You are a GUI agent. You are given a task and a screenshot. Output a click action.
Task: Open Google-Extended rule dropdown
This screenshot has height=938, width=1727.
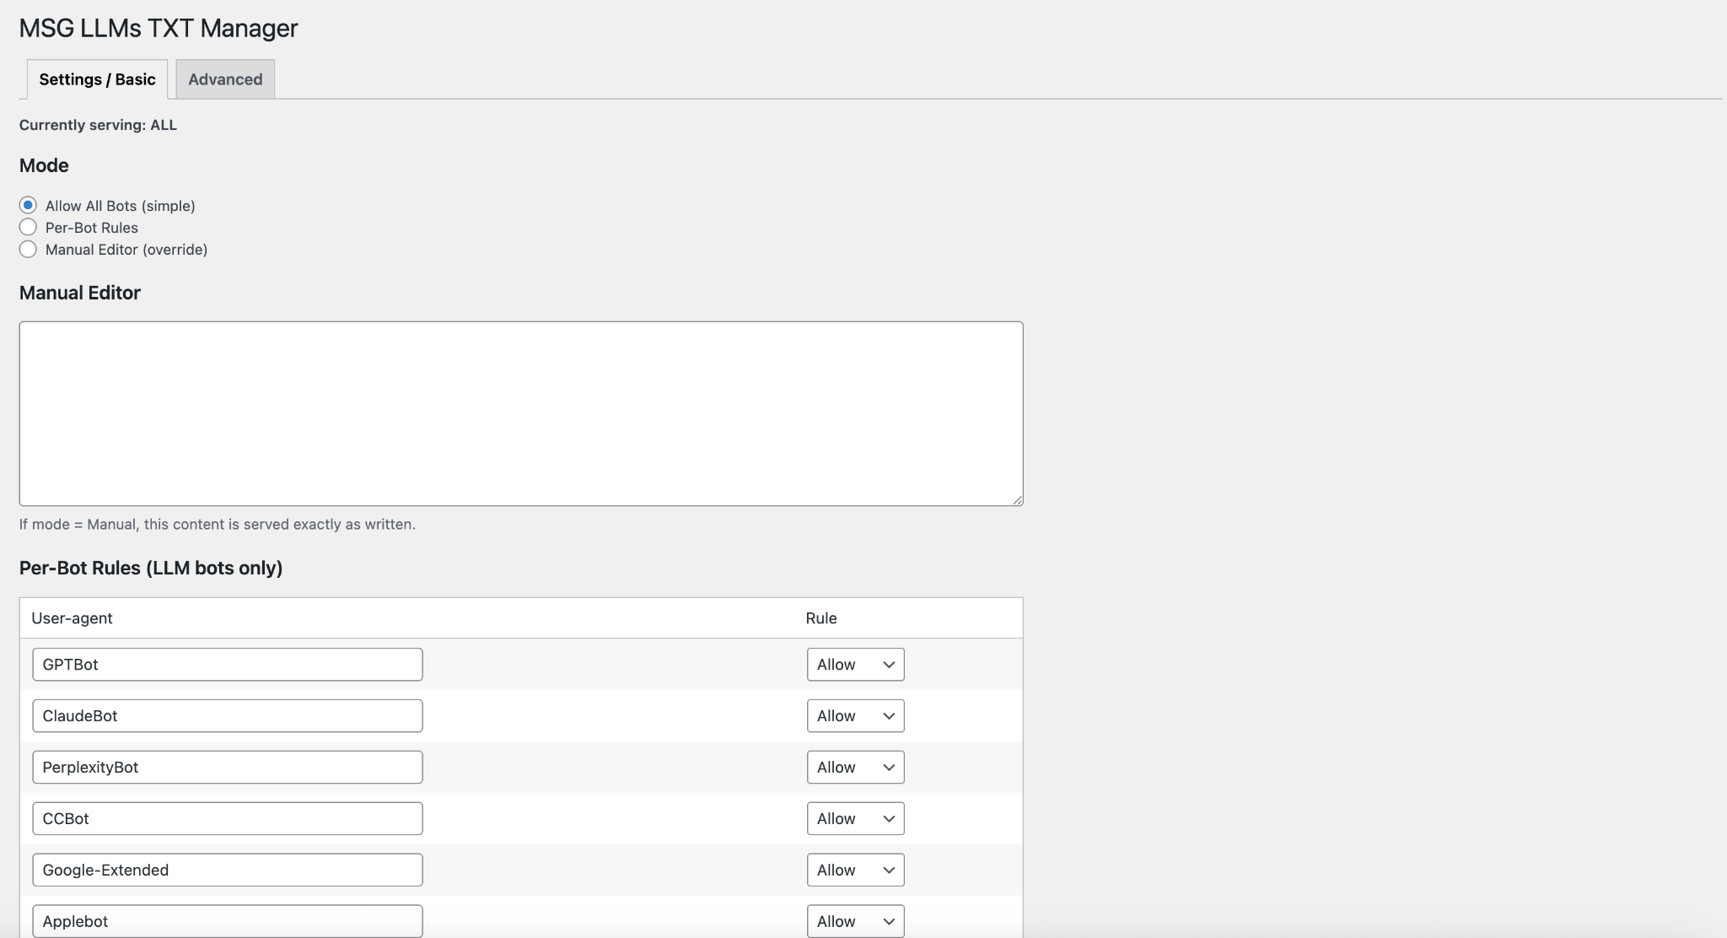coord(855,871)
